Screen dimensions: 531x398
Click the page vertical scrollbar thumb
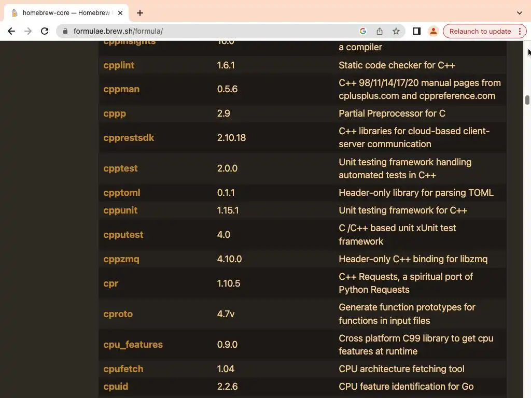(527, 100)
